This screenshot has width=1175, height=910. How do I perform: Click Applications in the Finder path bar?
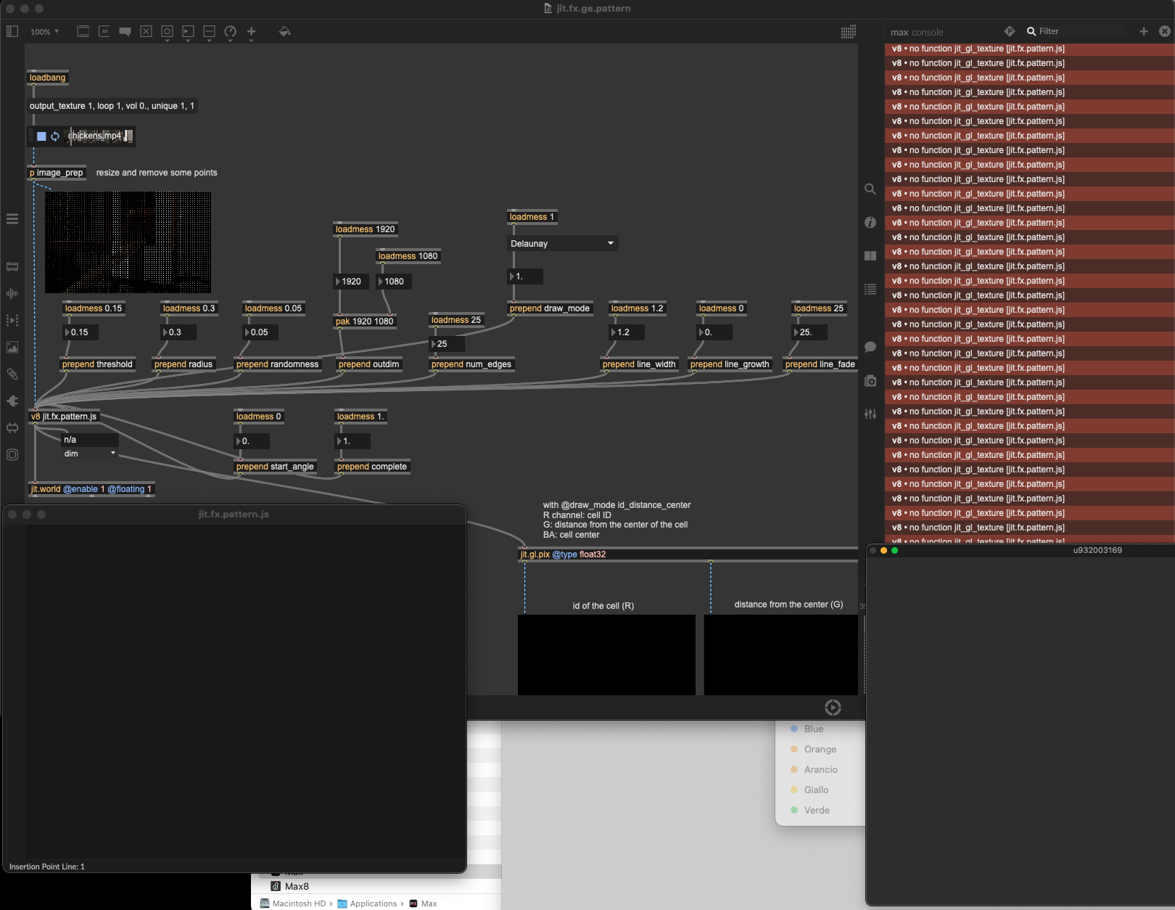click(x=373, y=903)
